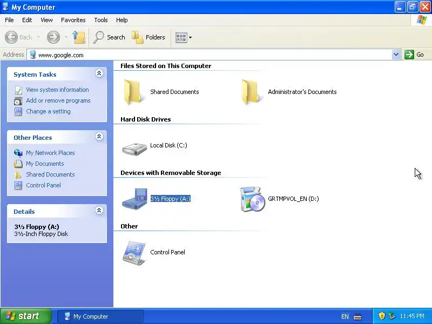Click the EN language indicator
The width and height of the screenshot is (432, 324).
click(345, 316)
